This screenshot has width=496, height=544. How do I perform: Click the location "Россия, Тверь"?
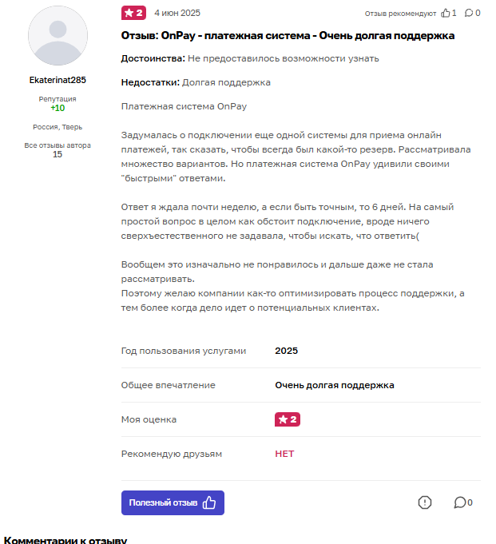pos(58,127)
